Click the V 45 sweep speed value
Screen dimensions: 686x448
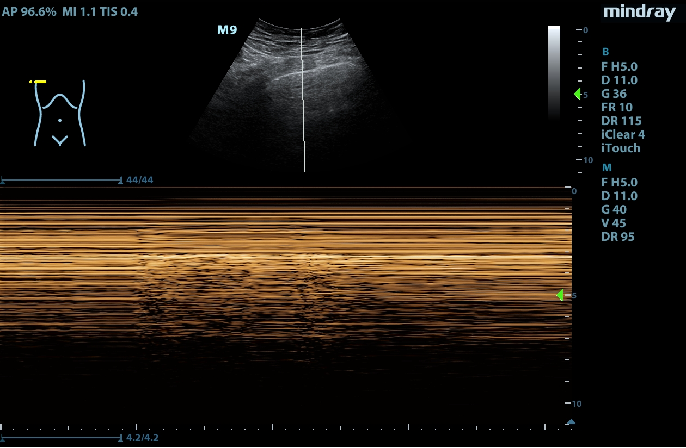tap(613, 223)
